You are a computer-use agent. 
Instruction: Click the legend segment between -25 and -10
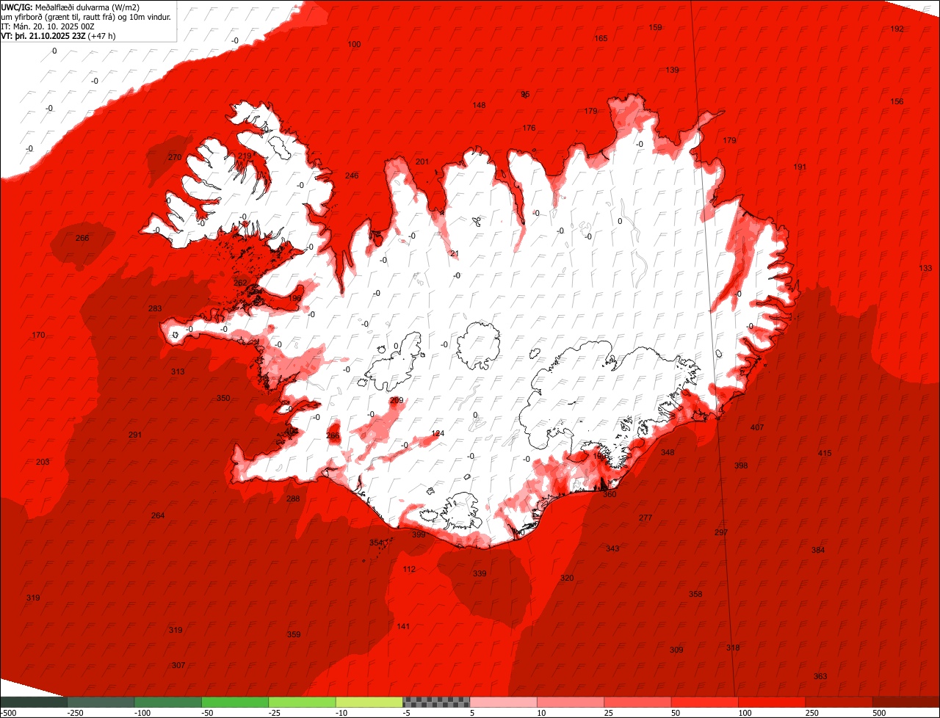click(302, 702)
